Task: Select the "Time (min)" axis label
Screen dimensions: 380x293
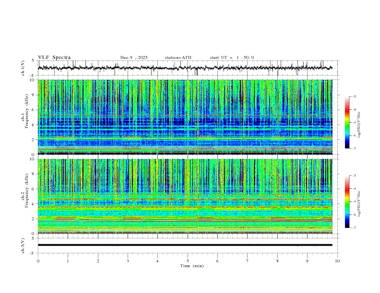Action: click(191, 266)
